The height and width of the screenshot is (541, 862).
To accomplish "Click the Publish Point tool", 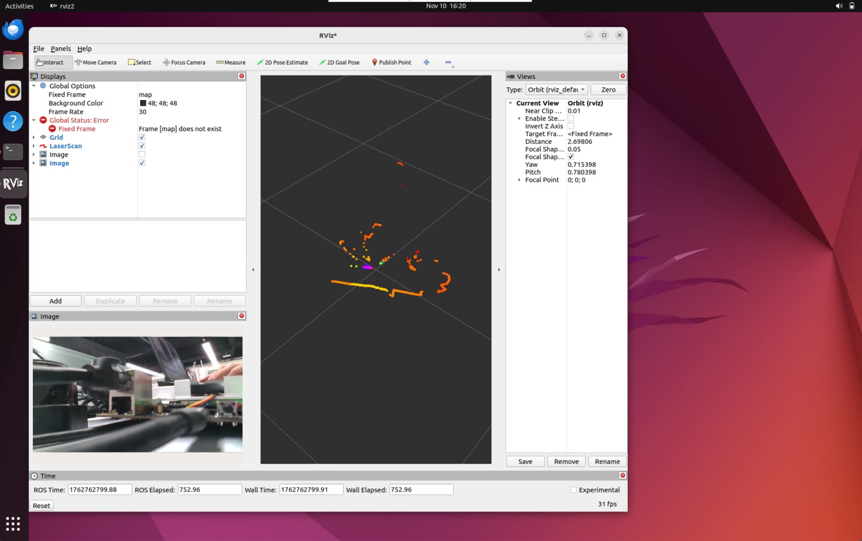I will tap(392, 62).
